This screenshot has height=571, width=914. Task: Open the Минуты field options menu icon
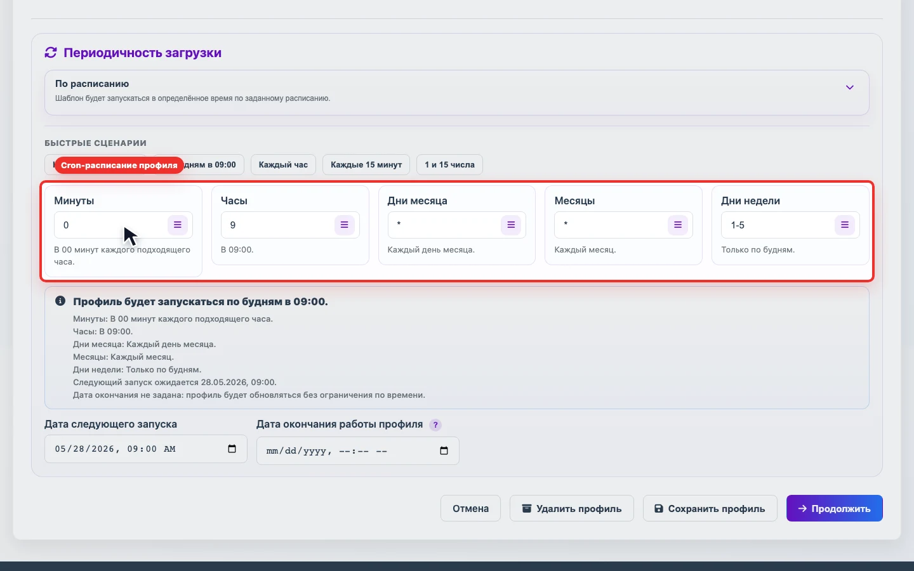pos(178,225)
